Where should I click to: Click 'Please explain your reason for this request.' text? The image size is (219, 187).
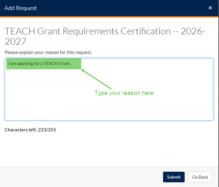pyautogui.click(x=48, y=52)
